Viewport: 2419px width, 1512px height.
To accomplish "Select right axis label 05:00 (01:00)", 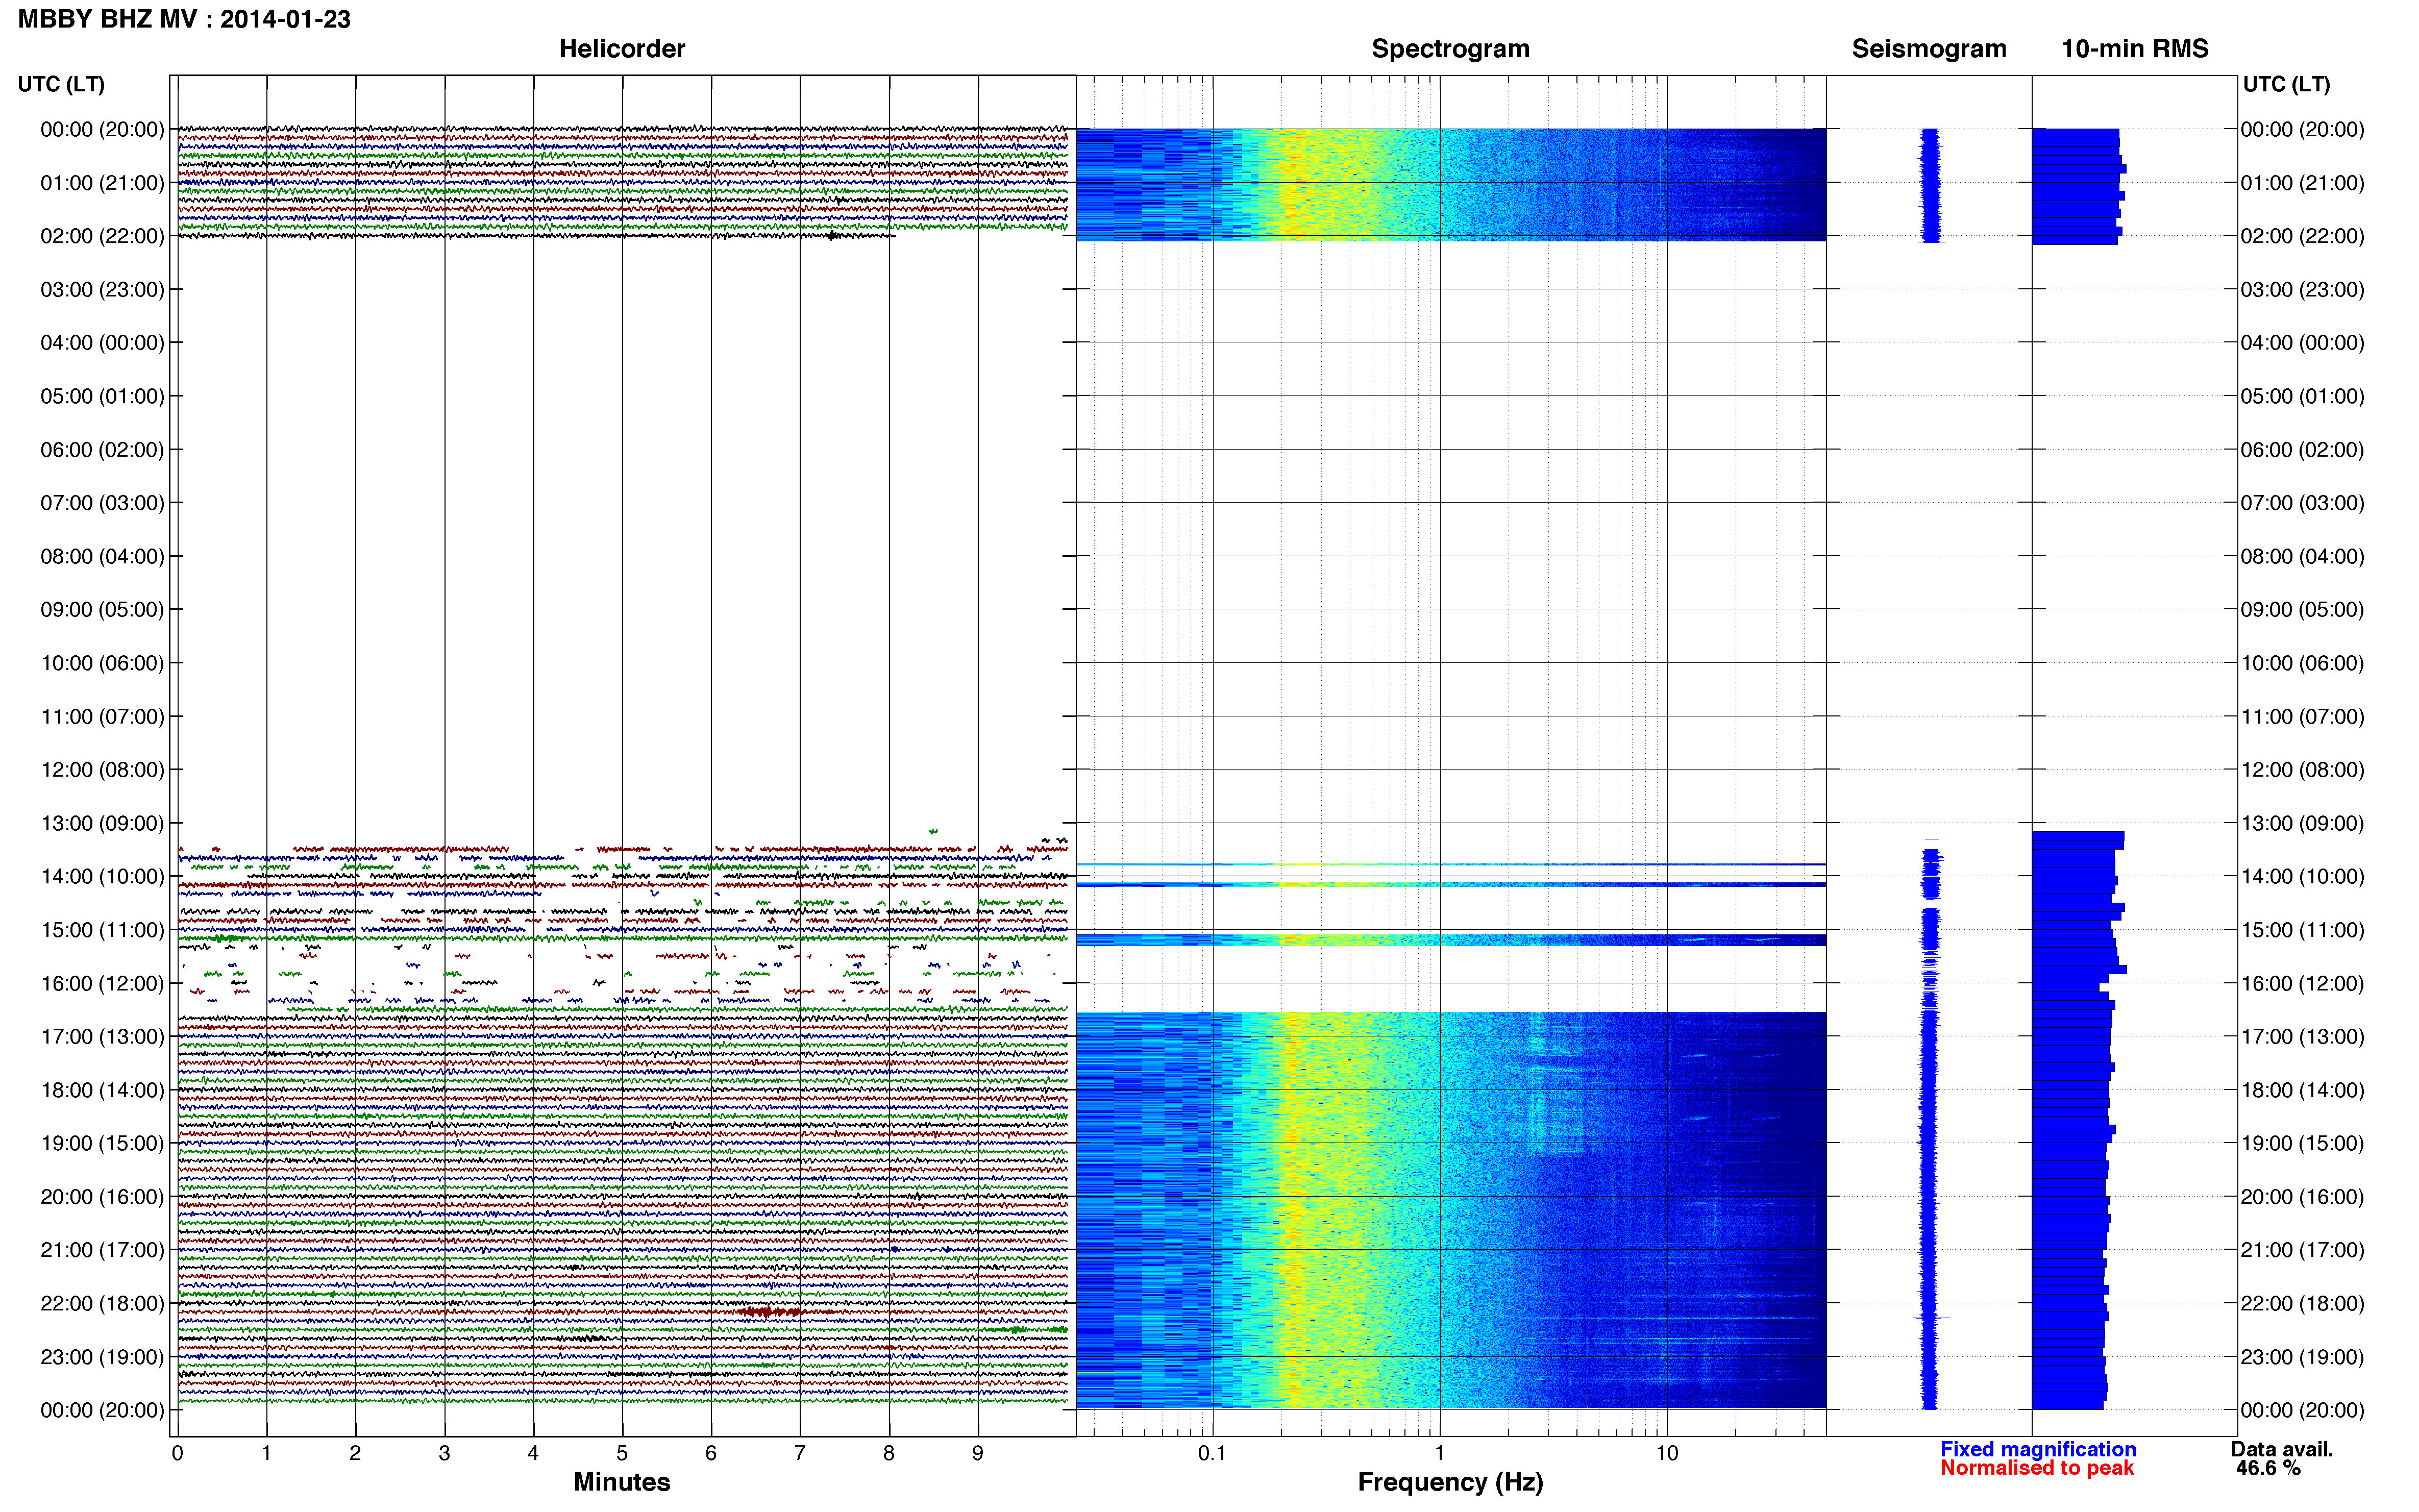I will [2302, 396].
